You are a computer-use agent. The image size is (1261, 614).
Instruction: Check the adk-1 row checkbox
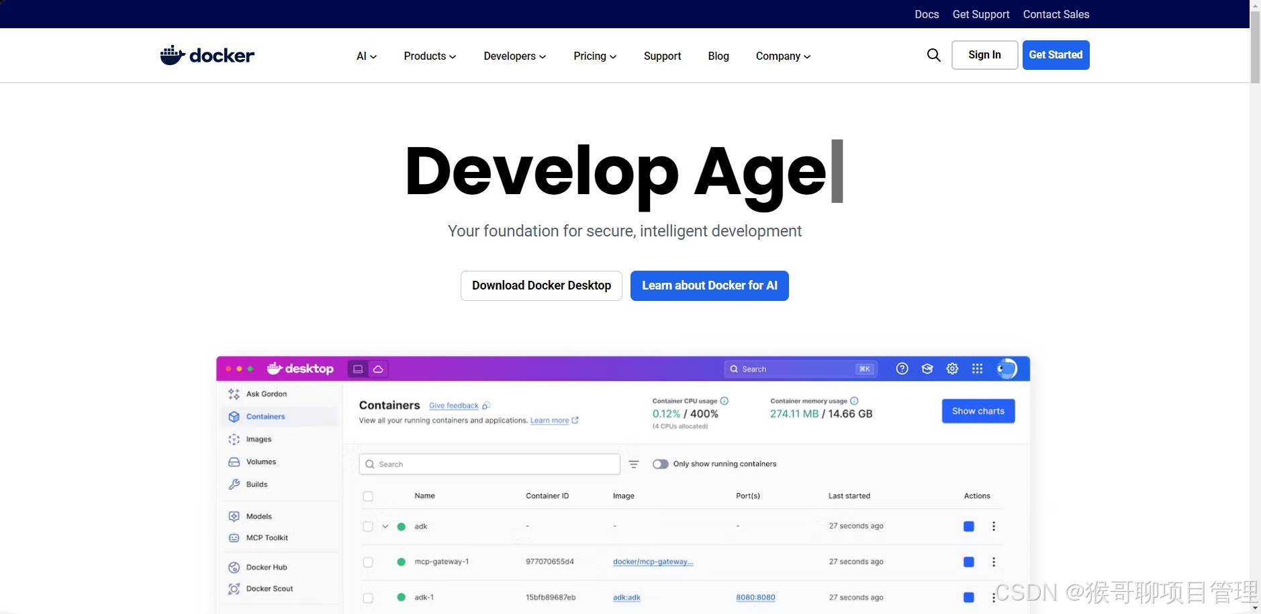coord(368,598)
